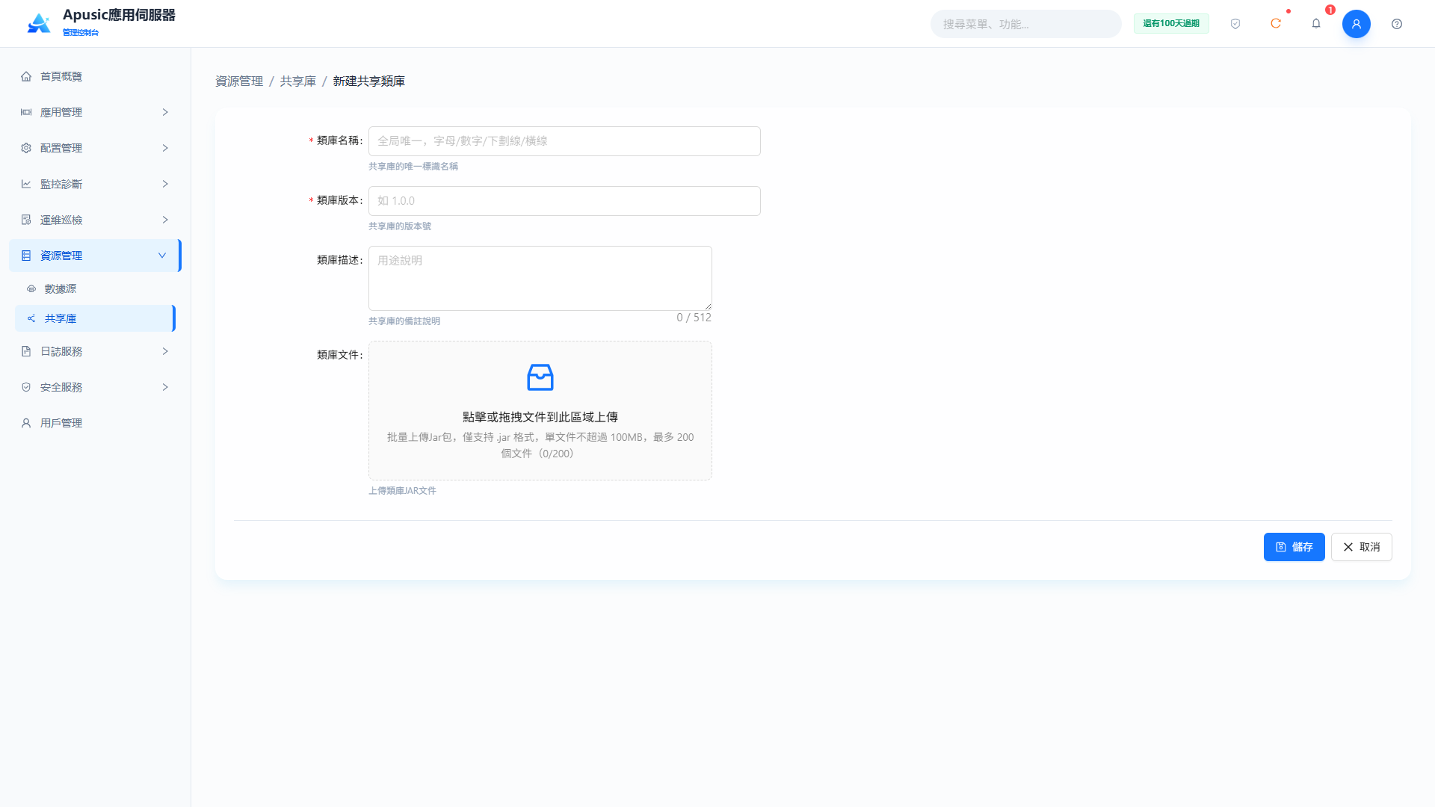Expand the 日誌服務 chevron
The width and height of the screenshot is (1435, 807).
pos(165,351)
